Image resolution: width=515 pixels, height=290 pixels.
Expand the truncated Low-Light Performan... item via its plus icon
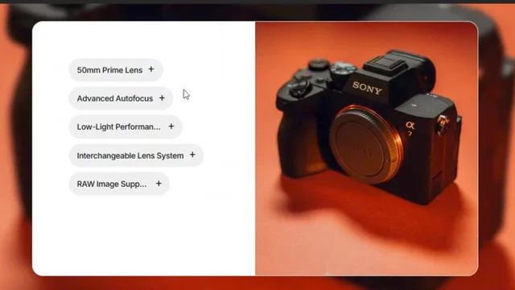click(171, 126)
